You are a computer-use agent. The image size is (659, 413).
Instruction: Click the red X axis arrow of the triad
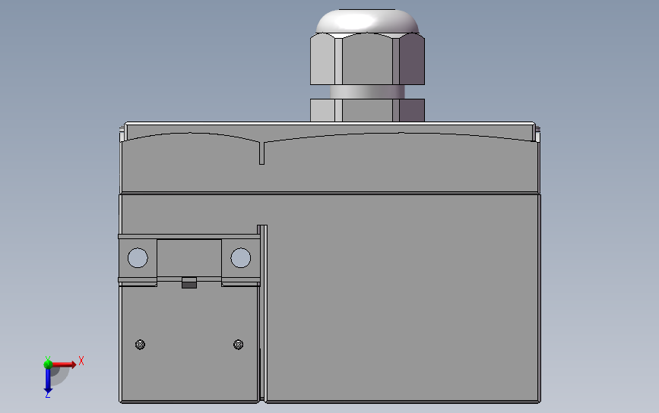pos(65,364)
